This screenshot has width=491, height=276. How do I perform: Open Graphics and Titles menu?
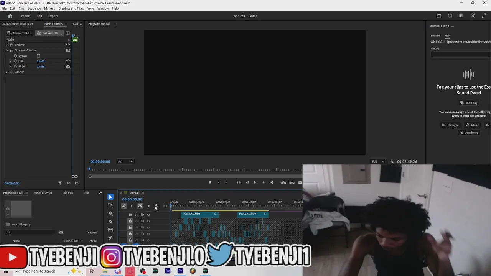pyautogui.click(x=71, y=8)
